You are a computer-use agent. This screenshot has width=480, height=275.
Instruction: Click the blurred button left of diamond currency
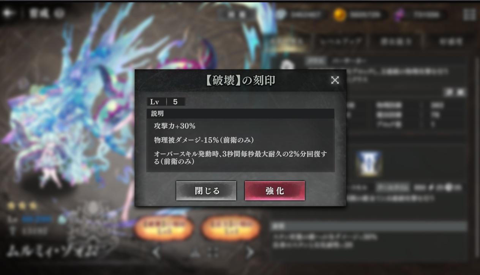(x=237, y=15)
